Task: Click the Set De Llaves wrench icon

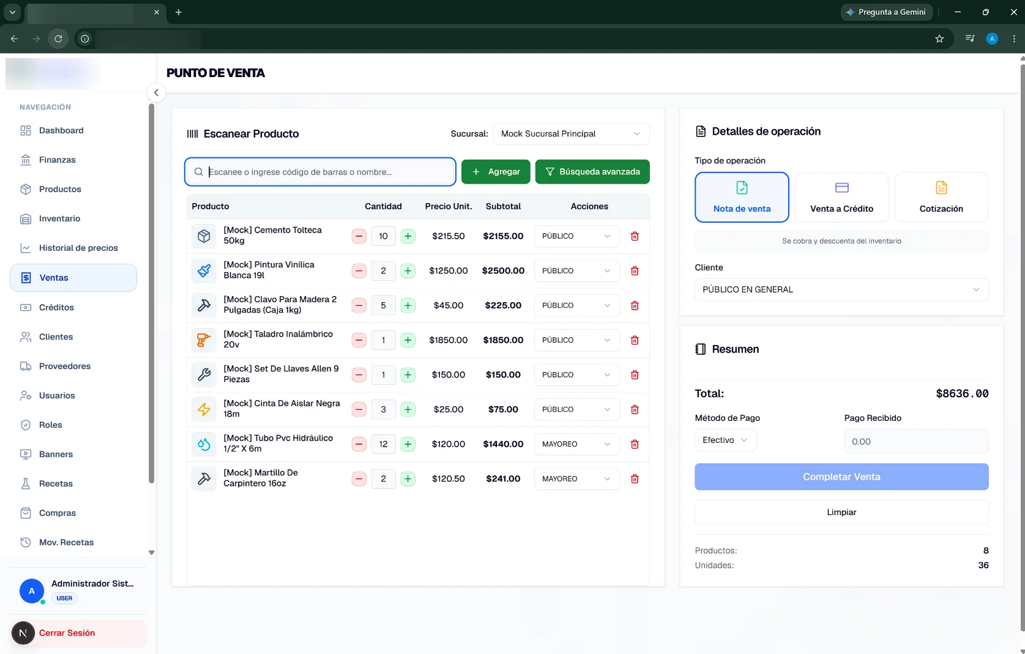Action: 204,375
